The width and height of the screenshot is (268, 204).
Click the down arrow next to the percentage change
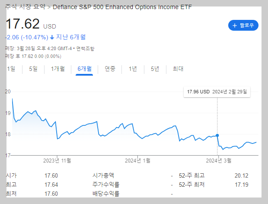click(52, 37)
